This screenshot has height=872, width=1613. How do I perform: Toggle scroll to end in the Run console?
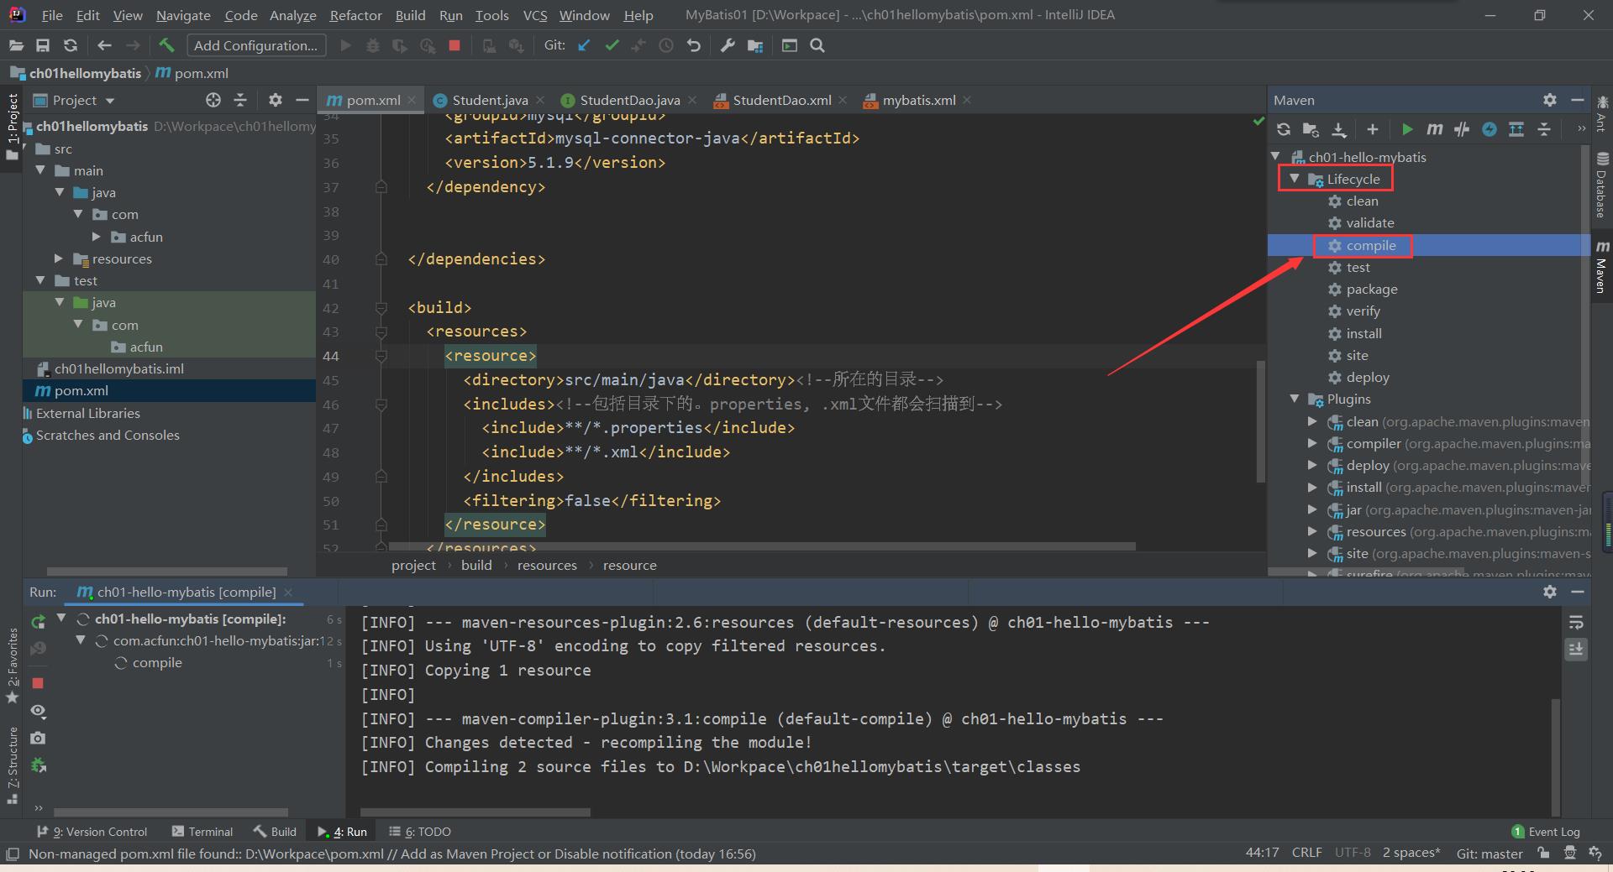click(x=1576, y=650)
